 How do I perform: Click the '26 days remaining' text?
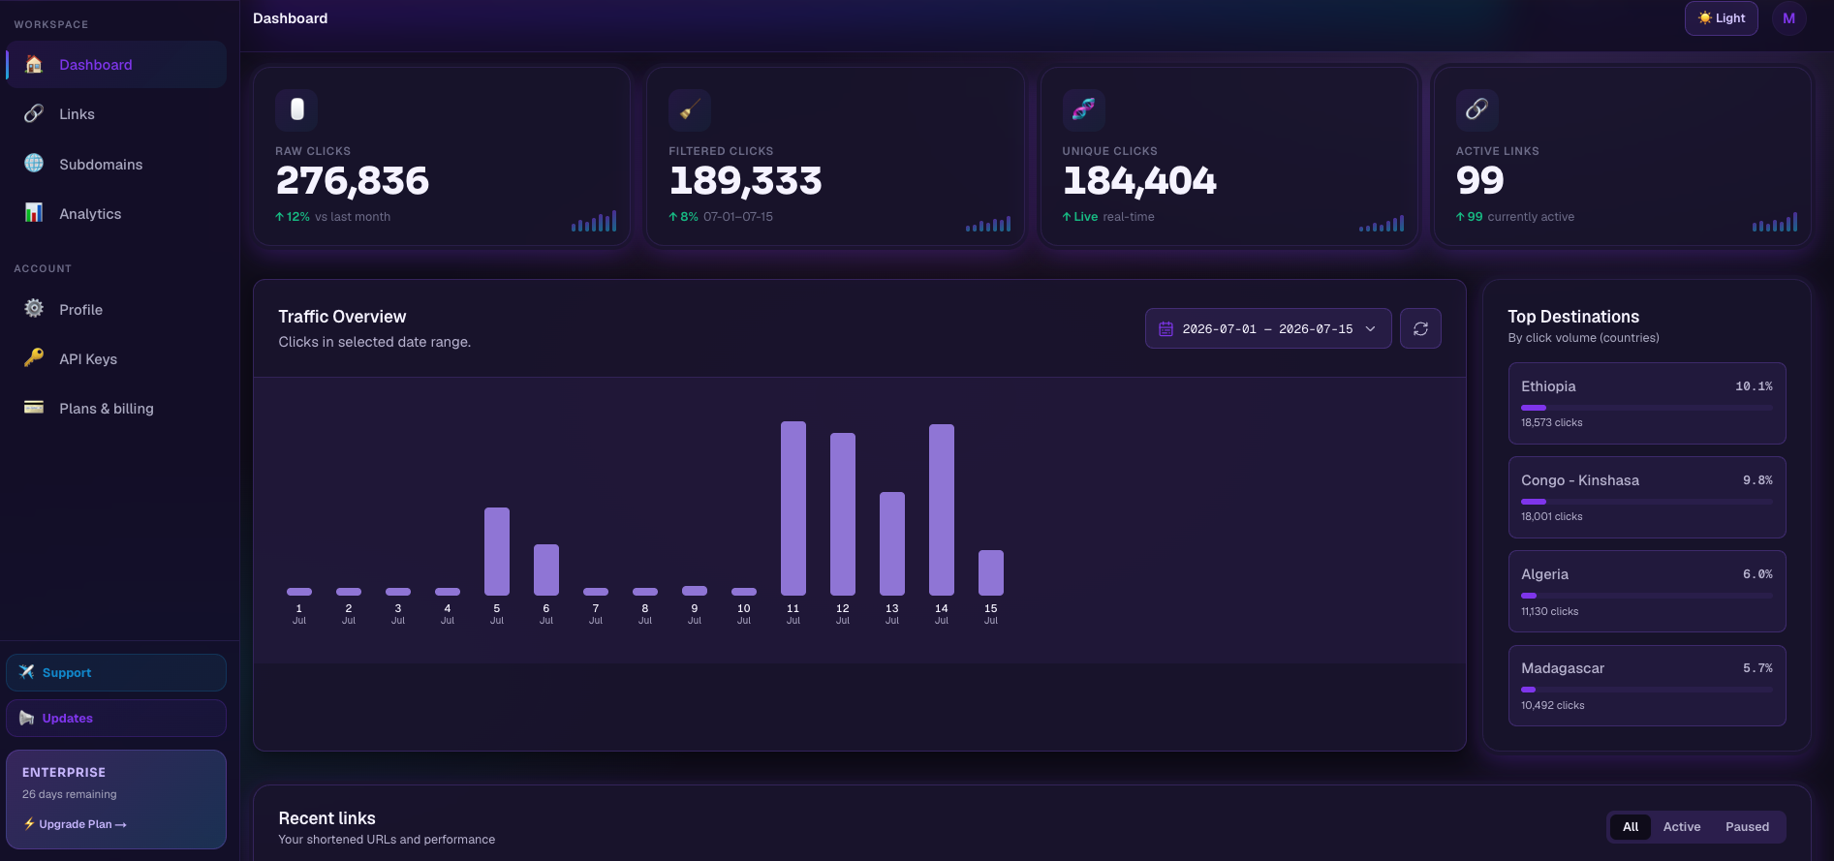(x=70, y=794)
